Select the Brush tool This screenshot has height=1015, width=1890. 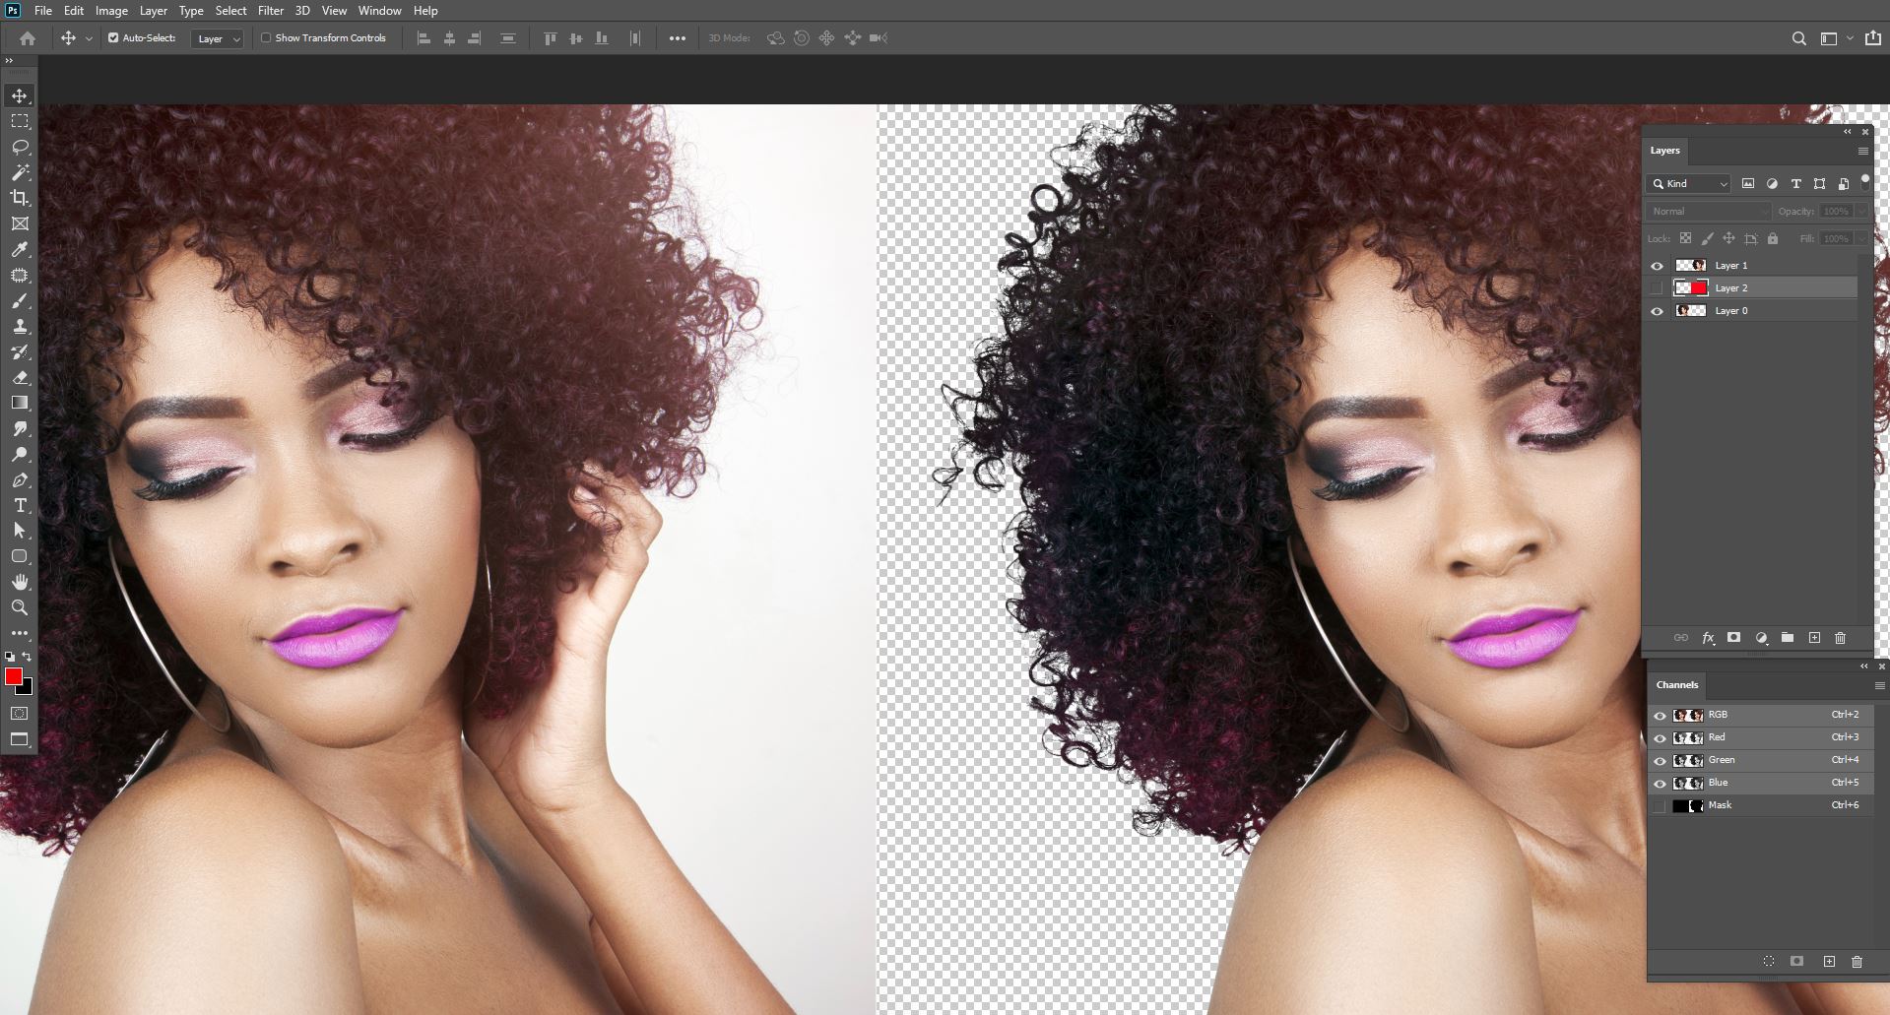point(20,301)
